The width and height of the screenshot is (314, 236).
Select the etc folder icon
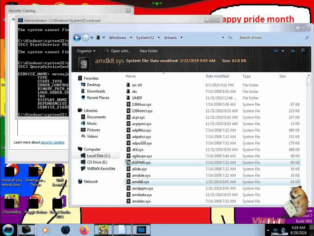[x=128, y=92]
